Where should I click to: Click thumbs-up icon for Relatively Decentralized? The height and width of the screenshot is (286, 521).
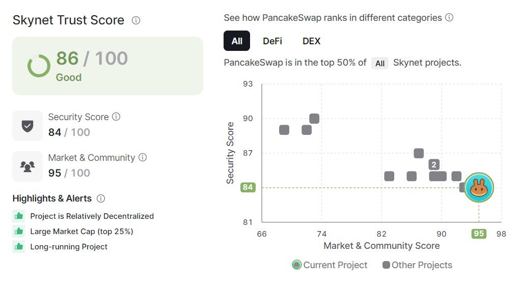pos(19,216)
